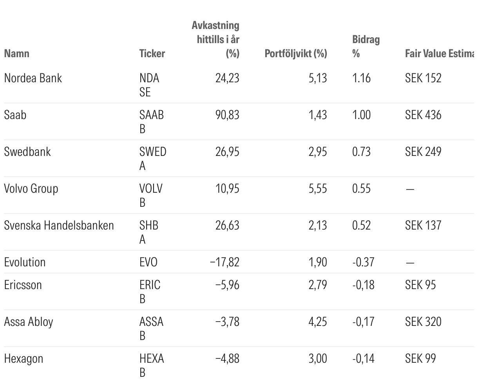Click the Avkastning hittills i år header

coord(215,39)
